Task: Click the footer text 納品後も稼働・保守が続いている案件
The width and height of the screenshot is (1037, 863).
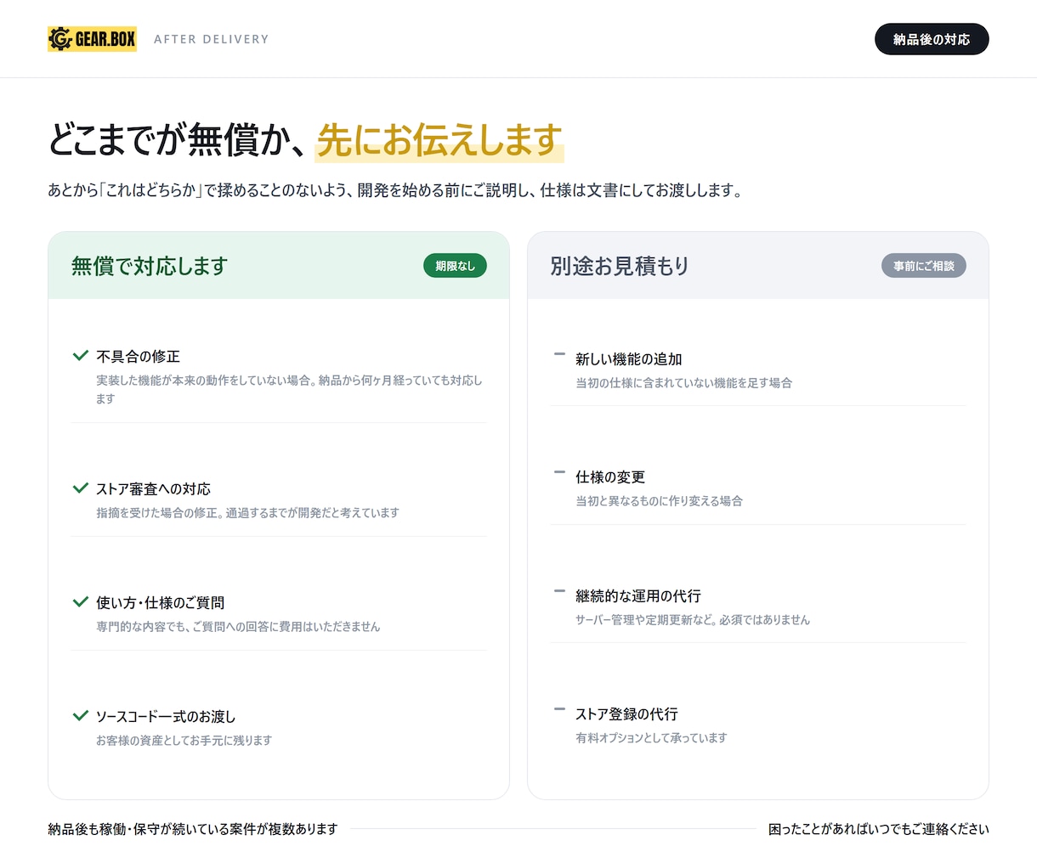Action: pos(193,829)
